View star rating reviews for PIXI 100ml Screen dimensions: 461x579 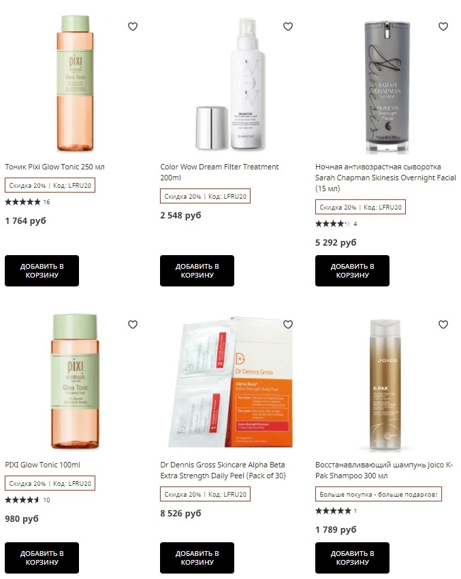pyautogui.click(x=27, y=500)
